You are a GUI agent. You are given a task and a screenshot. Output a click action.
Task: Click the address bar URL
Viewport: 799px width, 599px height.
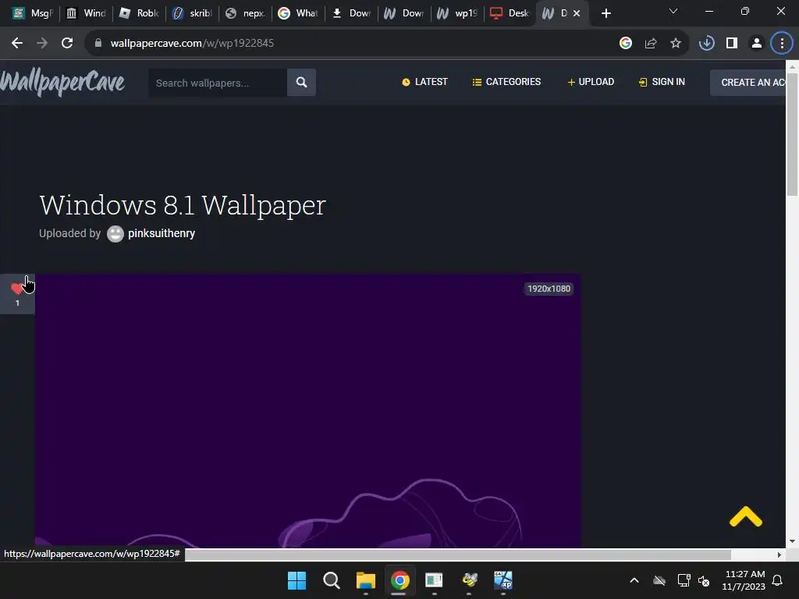point(192,44)
